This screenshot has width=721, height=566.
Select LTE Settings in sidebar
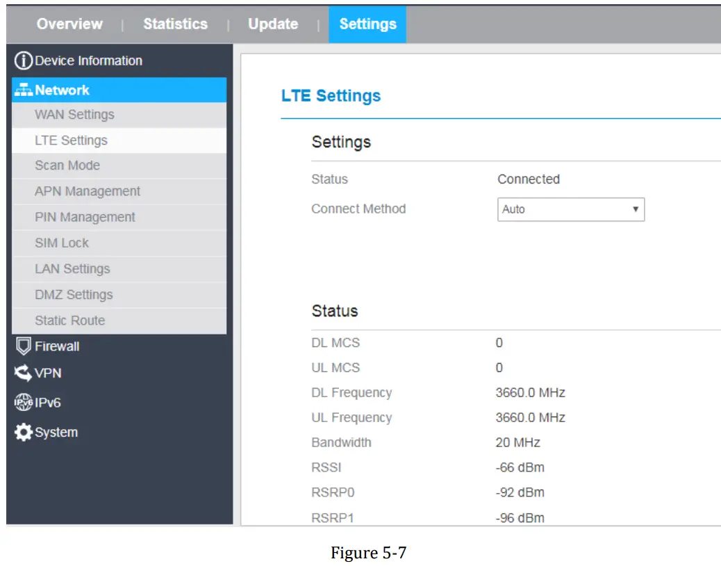click(x=119, y=140)
